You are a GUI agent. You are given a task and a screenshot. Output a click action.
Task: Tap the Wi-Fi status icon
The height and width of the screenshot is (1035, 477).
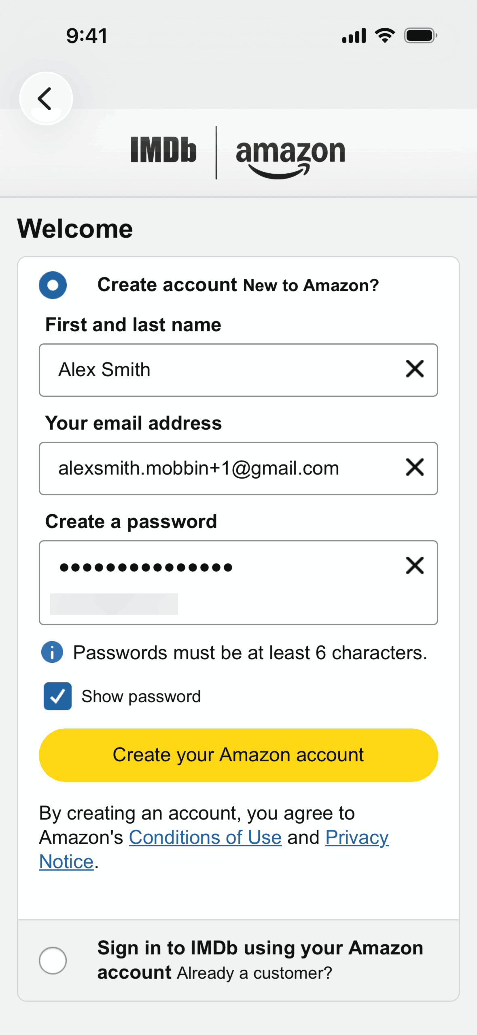pos(385,36)
